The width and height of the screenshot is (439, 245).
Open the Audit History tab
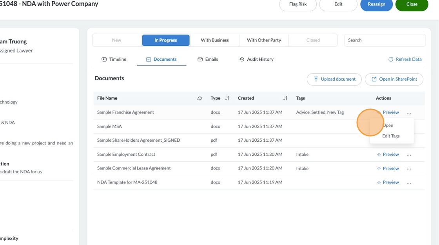(x=256, y=59)
